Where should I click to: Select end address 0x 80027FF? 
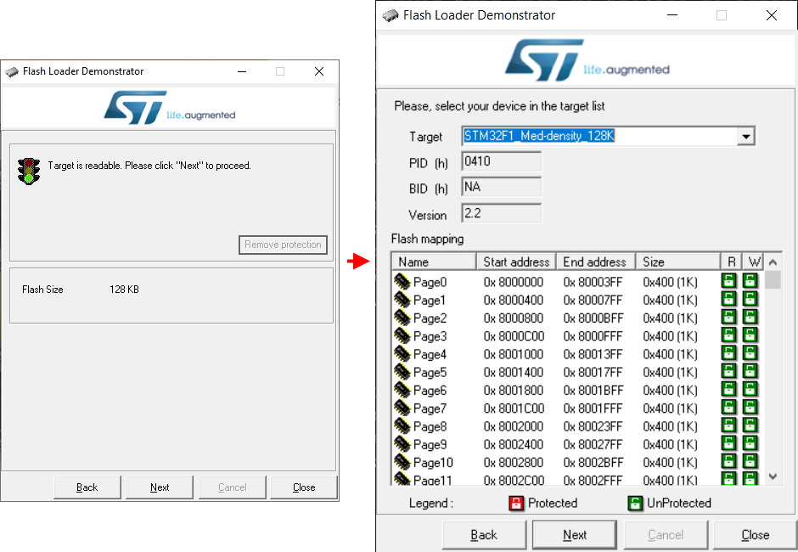(593, 444)
